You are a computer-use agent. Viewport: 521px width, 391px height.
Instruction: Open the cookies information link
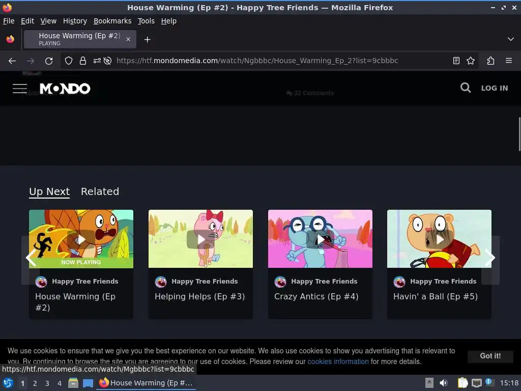(x=338, y=361)
